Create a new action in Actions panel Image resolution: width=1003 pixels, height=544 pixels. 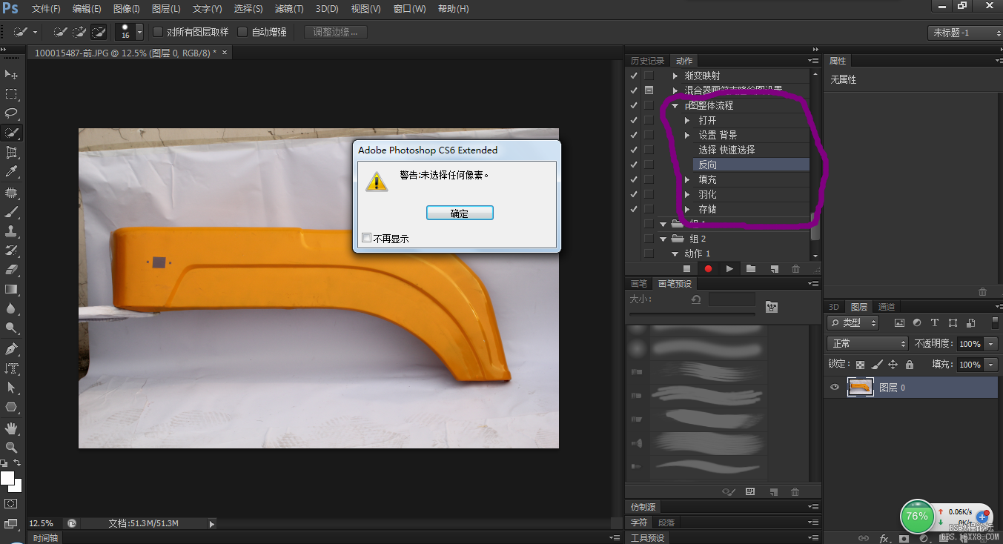(773, 269)
